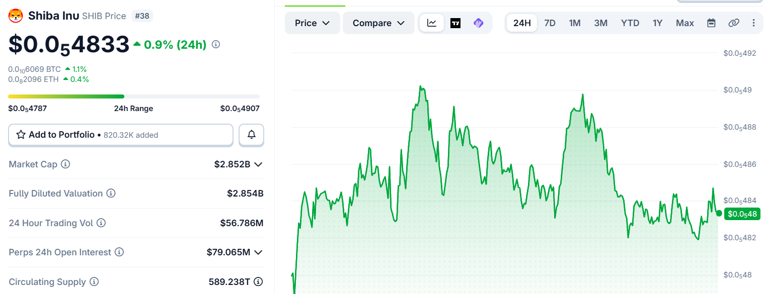Click the Shiba Inu coin logo
766x294 pixels.
click(16, 16)
